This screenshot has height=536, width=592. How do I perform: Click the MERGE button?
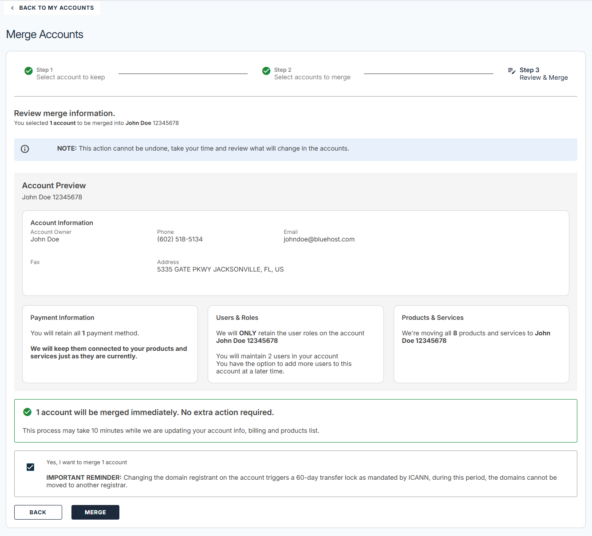point(95,512)
